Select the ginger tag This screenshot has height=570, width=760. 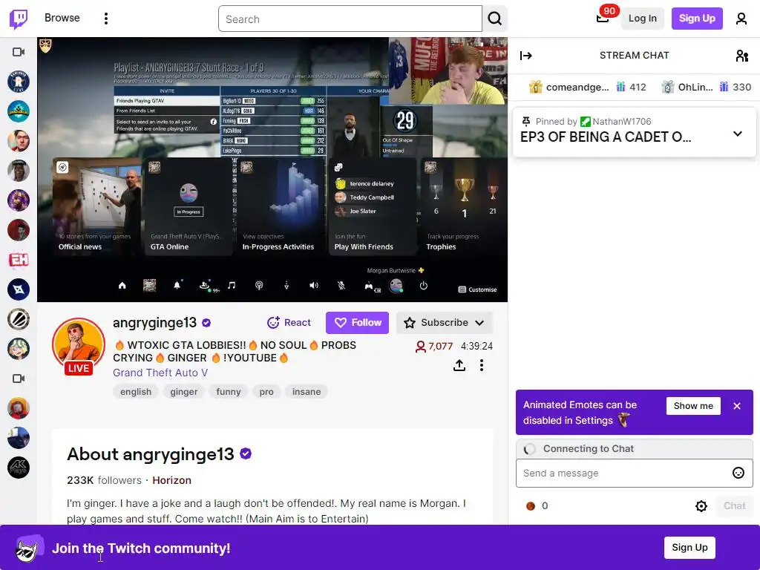point(184,392)
